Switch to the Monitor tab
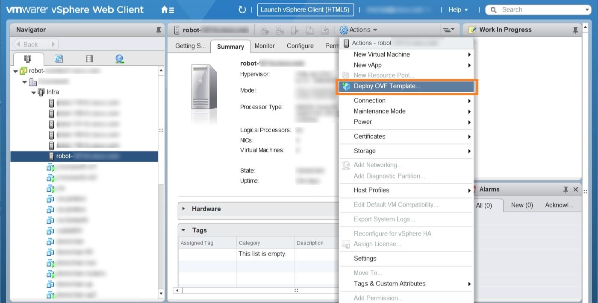 tap(265, 46)
